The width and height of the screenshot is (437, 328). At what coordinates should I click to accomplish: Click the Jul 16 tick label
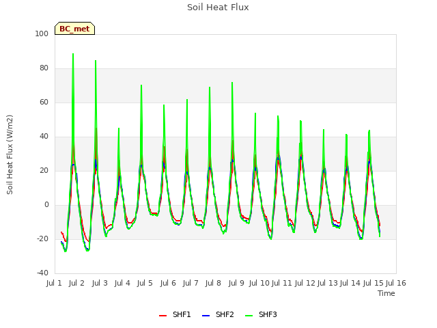point(396,283)
